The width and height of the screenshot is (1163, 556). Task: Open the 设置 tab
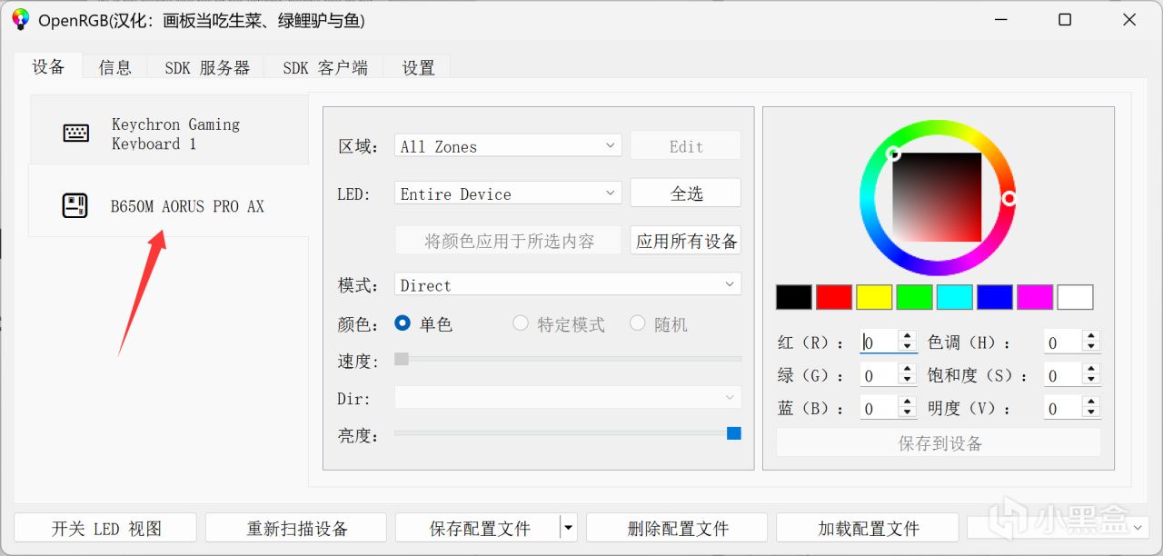pyautogui.click(x=418, y=67)
